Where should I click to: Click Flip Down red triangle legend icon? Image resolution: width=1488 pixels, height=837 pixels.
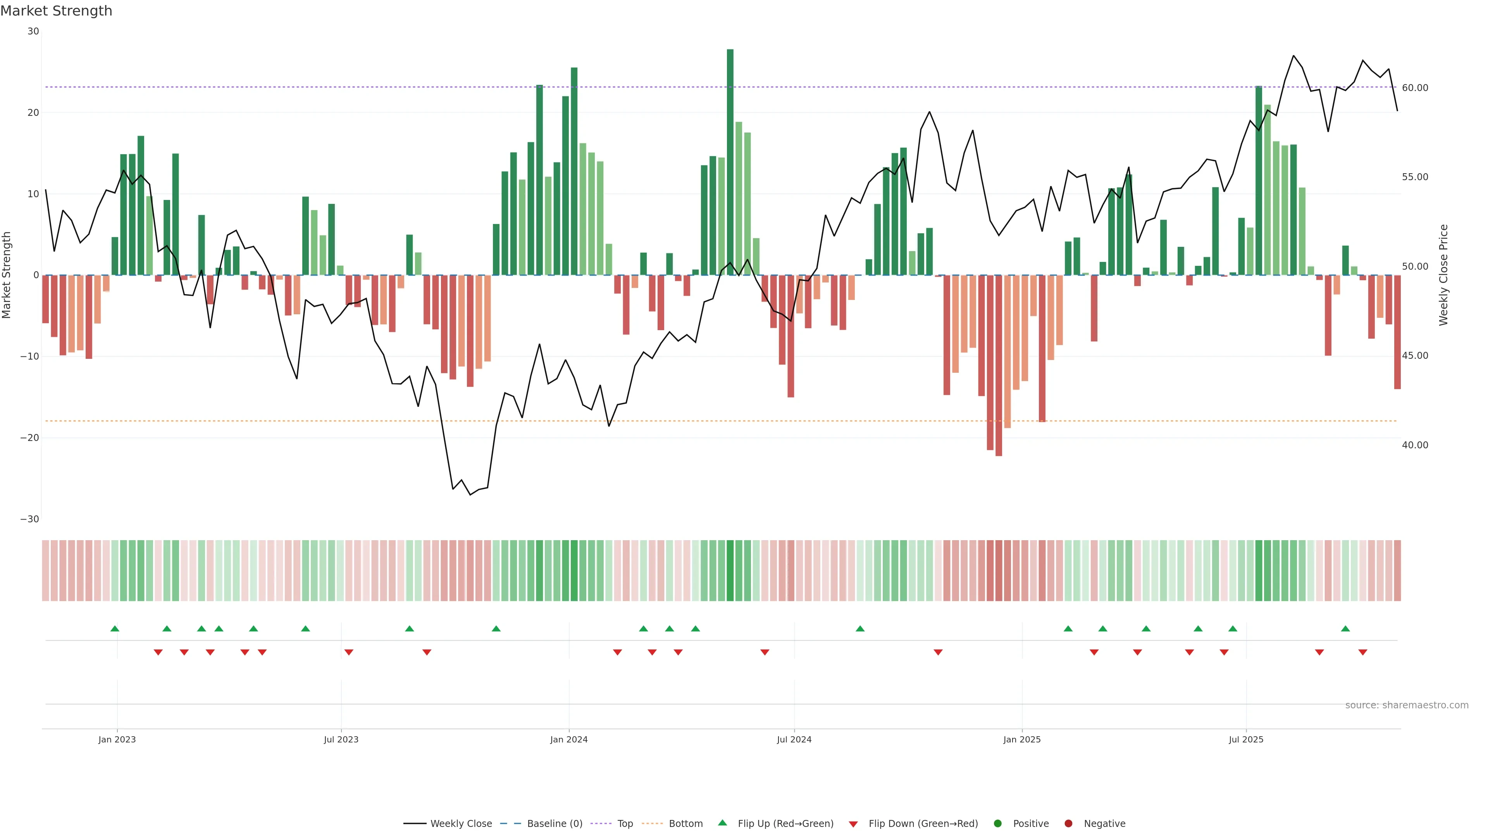[853, 824]
